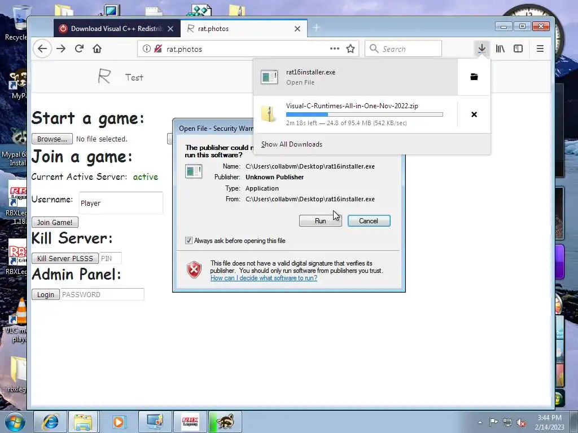
Task: Open Windows Media Player taskbar icon
Action: pos(118,422)
